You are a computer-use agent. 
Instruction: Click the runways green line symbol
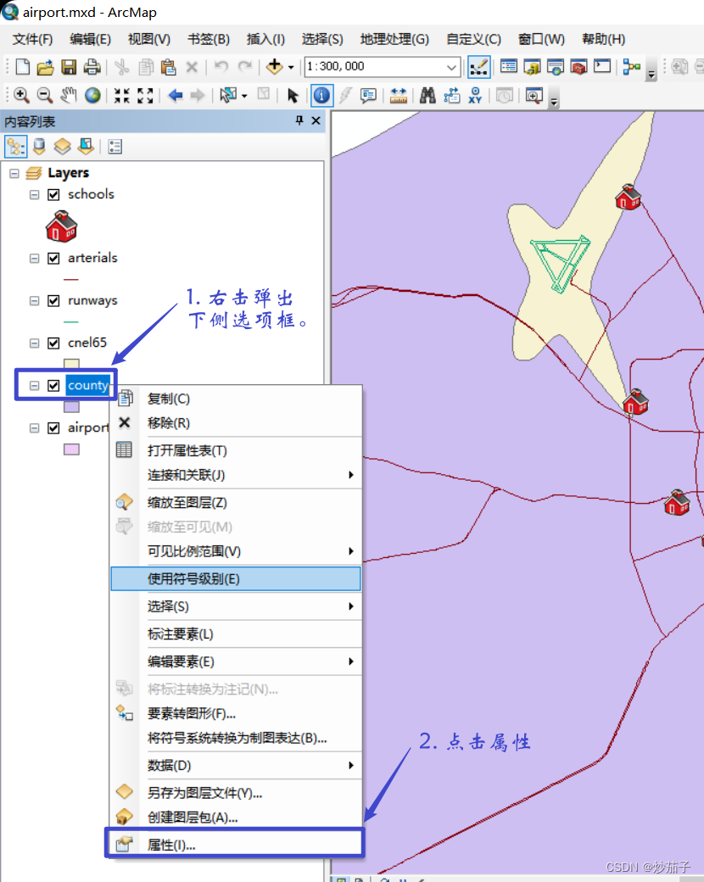pyautogui.click(x=71, y=321)
